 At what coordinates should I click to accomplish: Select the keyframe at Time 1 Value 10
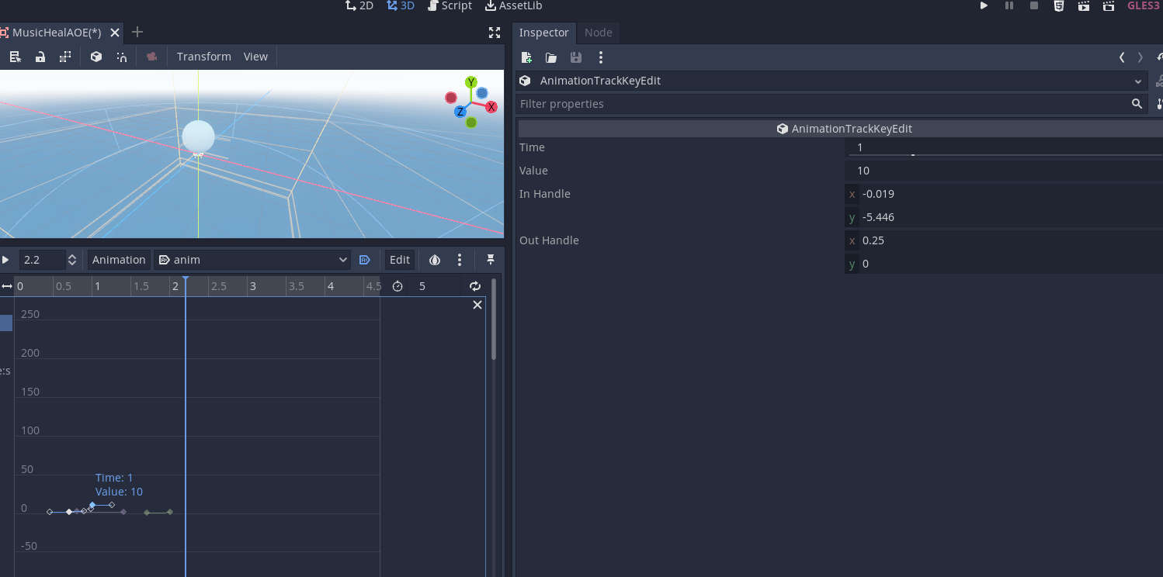[x=92, y=505]
